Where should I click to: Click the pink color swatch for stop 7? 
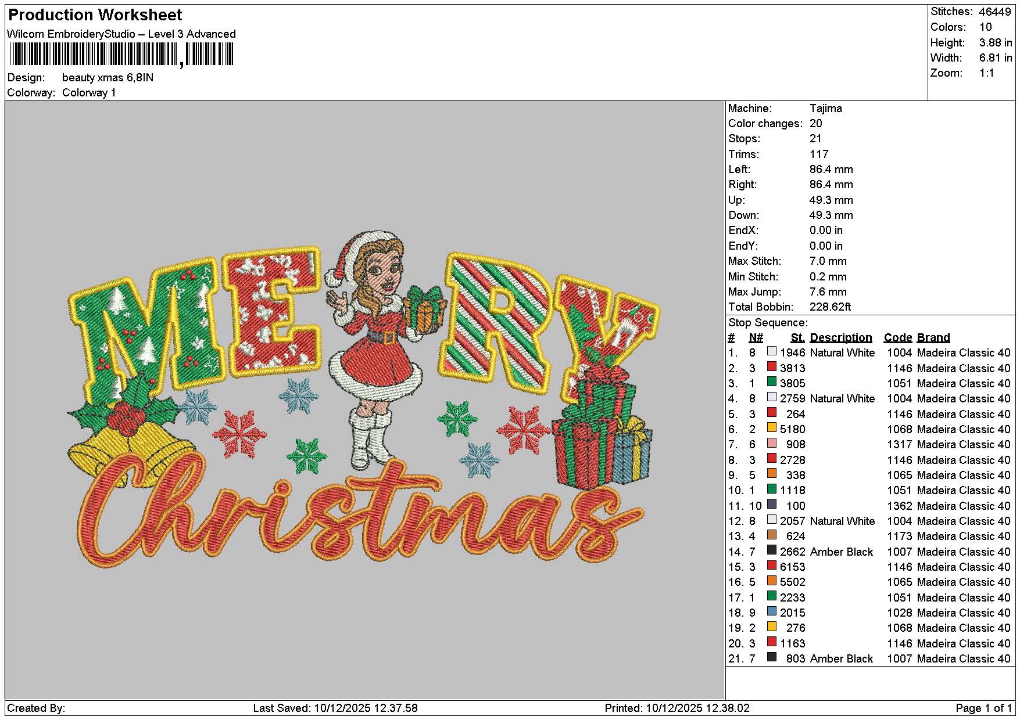(x=772, y=443)
